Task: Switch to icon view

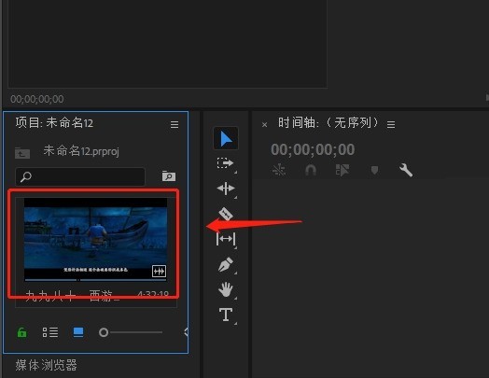Action: click(x=78, y=332)
